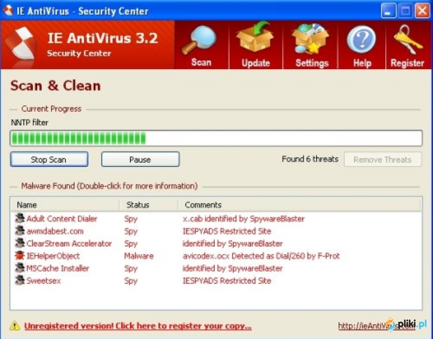Viewport: 433px width, 339px height.
Task: Click the ClearStream Accelerator 'identified by SpywareBlaster' comment
Action: 233,243
